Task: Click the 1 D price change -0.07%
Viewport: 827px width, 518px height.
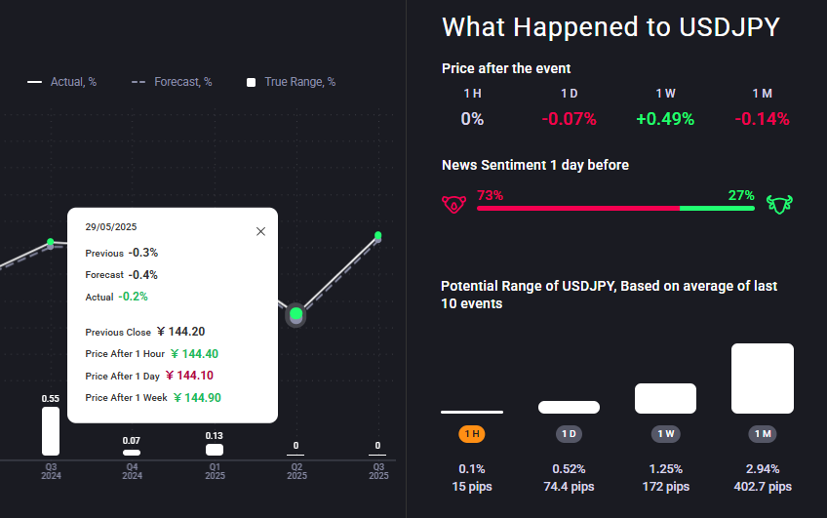Action: [570, 119]
